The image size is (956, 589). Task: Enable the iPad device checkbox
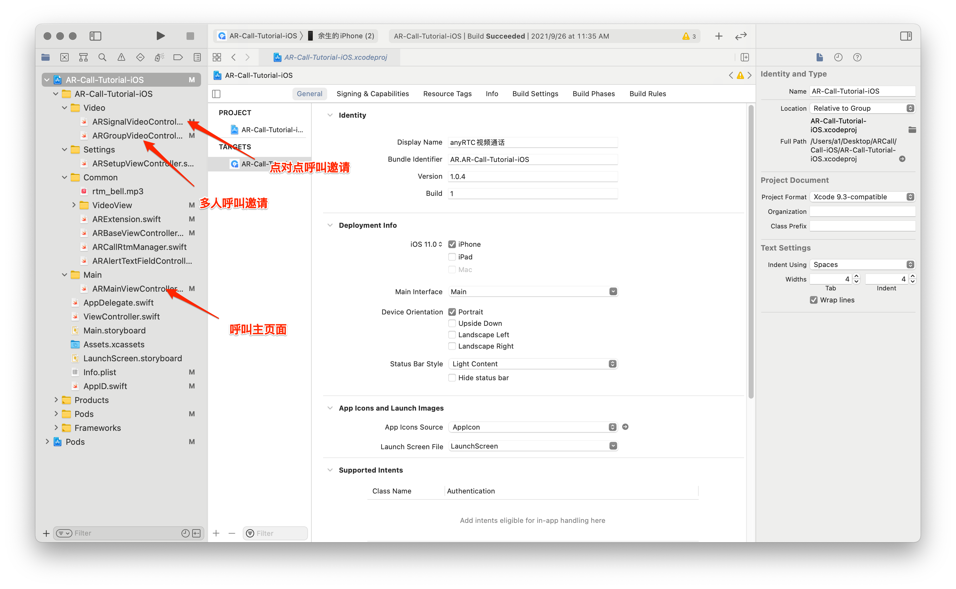452,257
